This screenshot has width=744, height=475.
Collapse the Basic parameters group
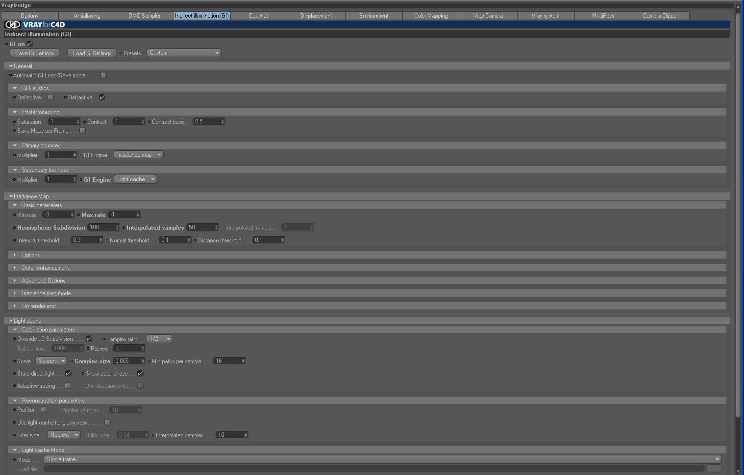(15, 205)
